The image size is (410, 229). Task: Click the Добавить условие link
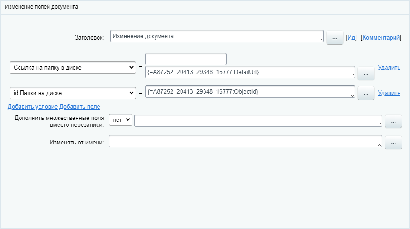(32, 106)
